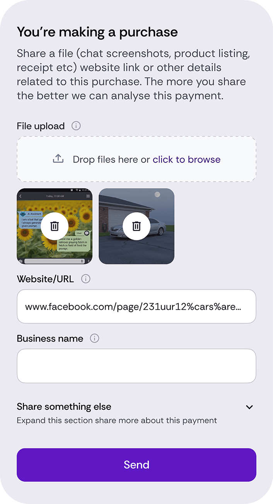Click the Business name info icon
Image resolution: width=273 pixels, height=504 pixels.
pos(94,338)
